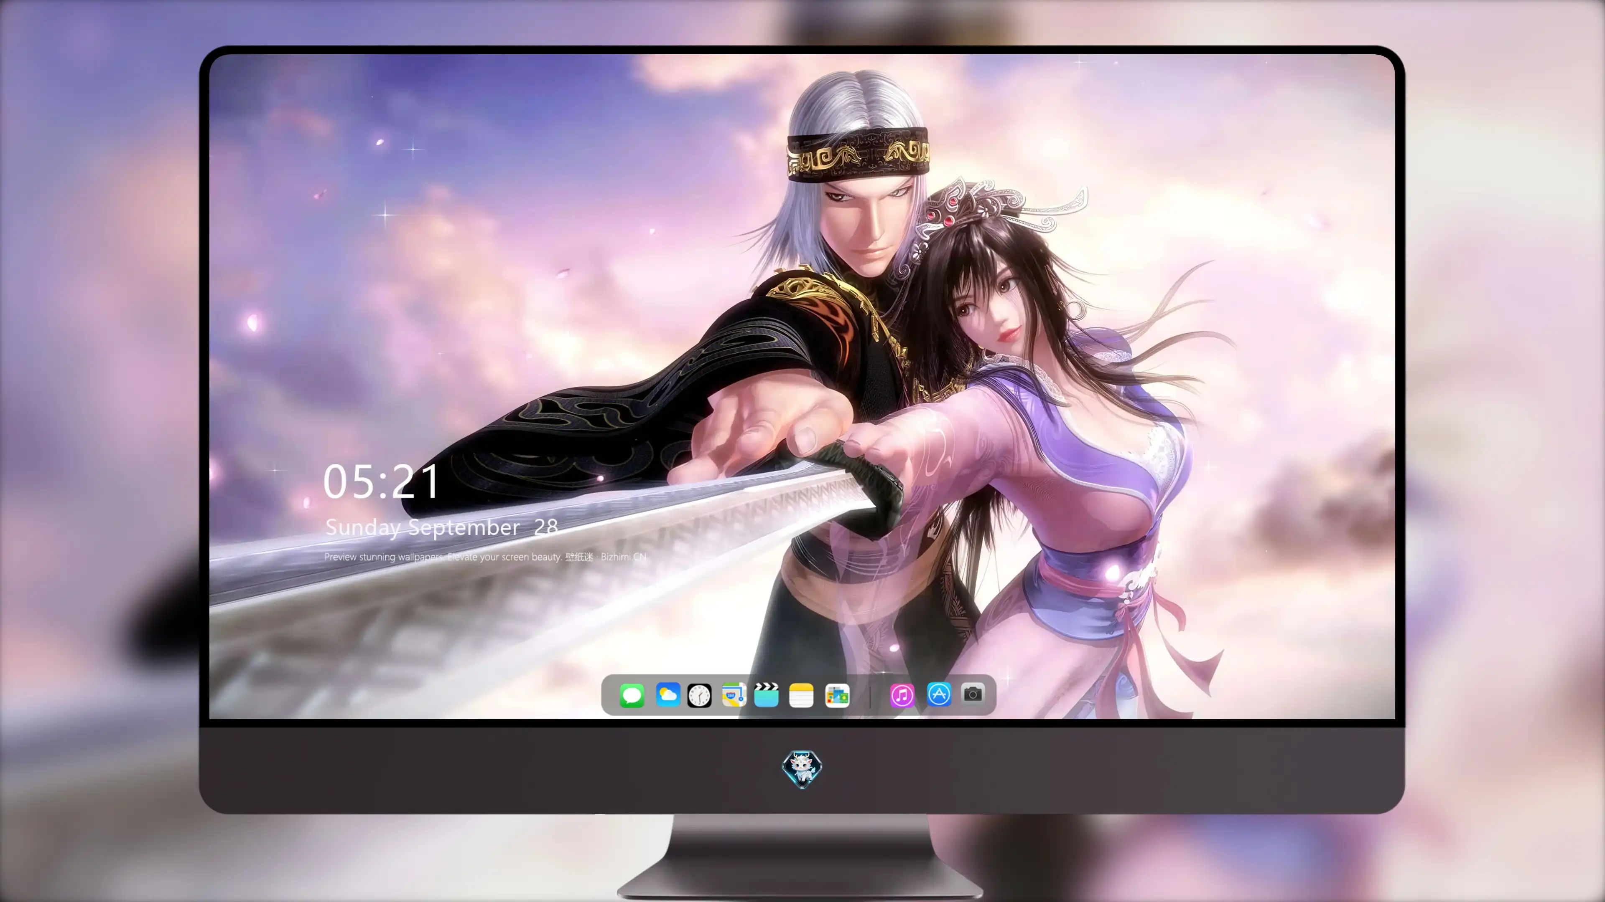This screenshot has height=902, width=1605.
Task: Open the Camera app in the dock
Action: [973, 694]
